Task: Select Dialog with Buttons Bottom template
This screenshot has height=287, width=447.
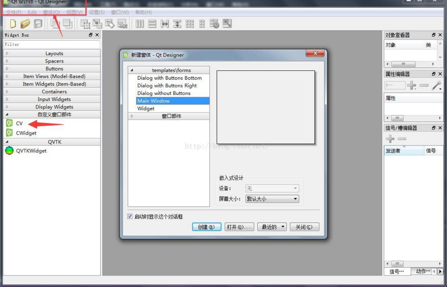Action: (x=170, y=78)
